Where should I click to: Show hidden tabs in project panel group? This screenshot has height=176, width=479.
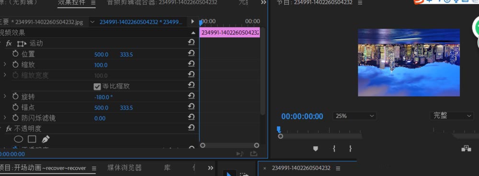pos(210,168)
